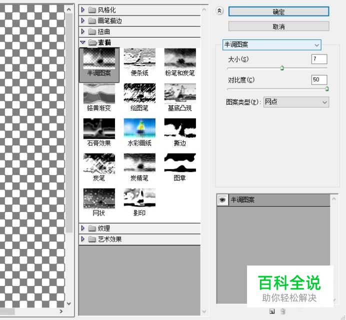Expand the 艺术效果 filter folder
The width and height of the screenshot is (346, 320).
tap(83, 239)
